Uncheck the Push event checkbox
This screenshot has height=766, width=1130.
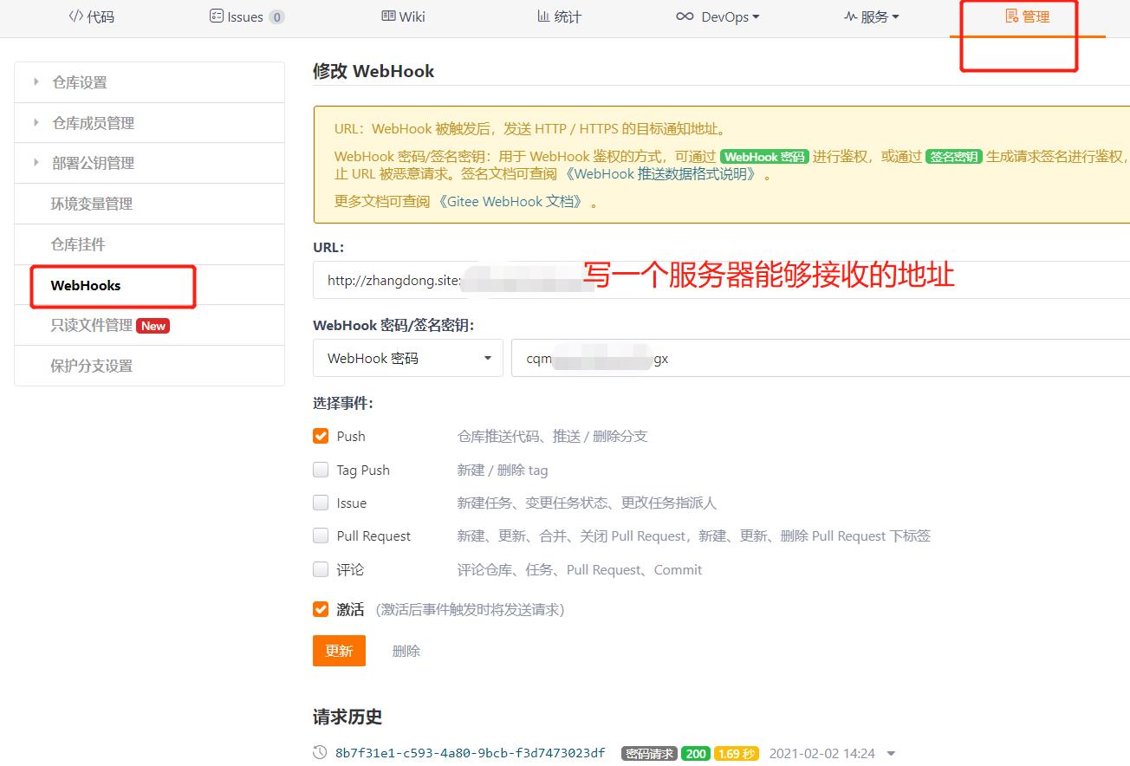point(321,436)
